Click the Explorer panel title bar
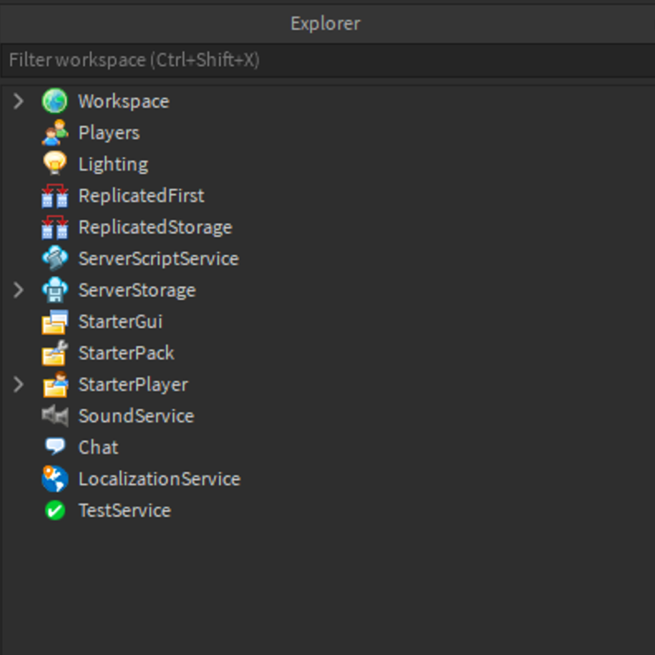This screenshot has height=655, width=655. [326, 24]
